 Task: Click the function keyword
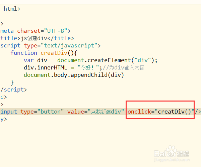[x=24, y=53]
